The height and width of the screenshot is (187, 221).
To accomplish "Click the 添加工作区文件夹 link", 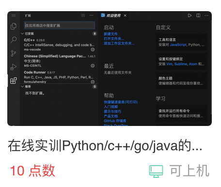I will point(119,43).
